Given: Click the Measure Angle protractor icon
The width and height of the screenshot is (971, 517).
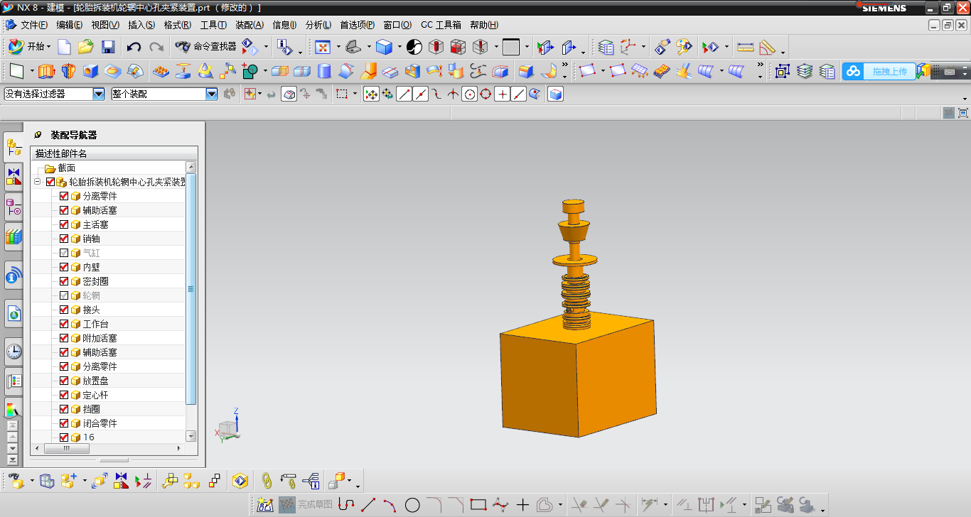Looking at the screenshot, I should [767, 48].
